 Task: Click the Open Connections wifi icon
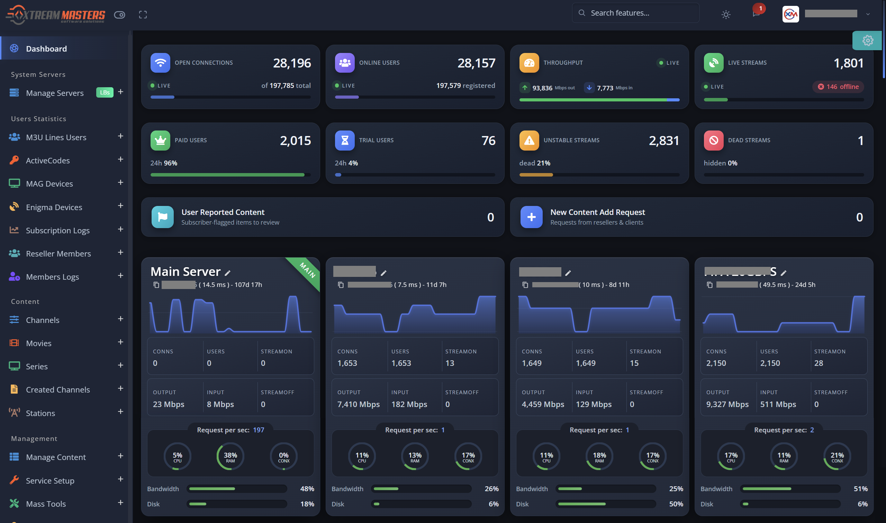[x=160, y=63]
